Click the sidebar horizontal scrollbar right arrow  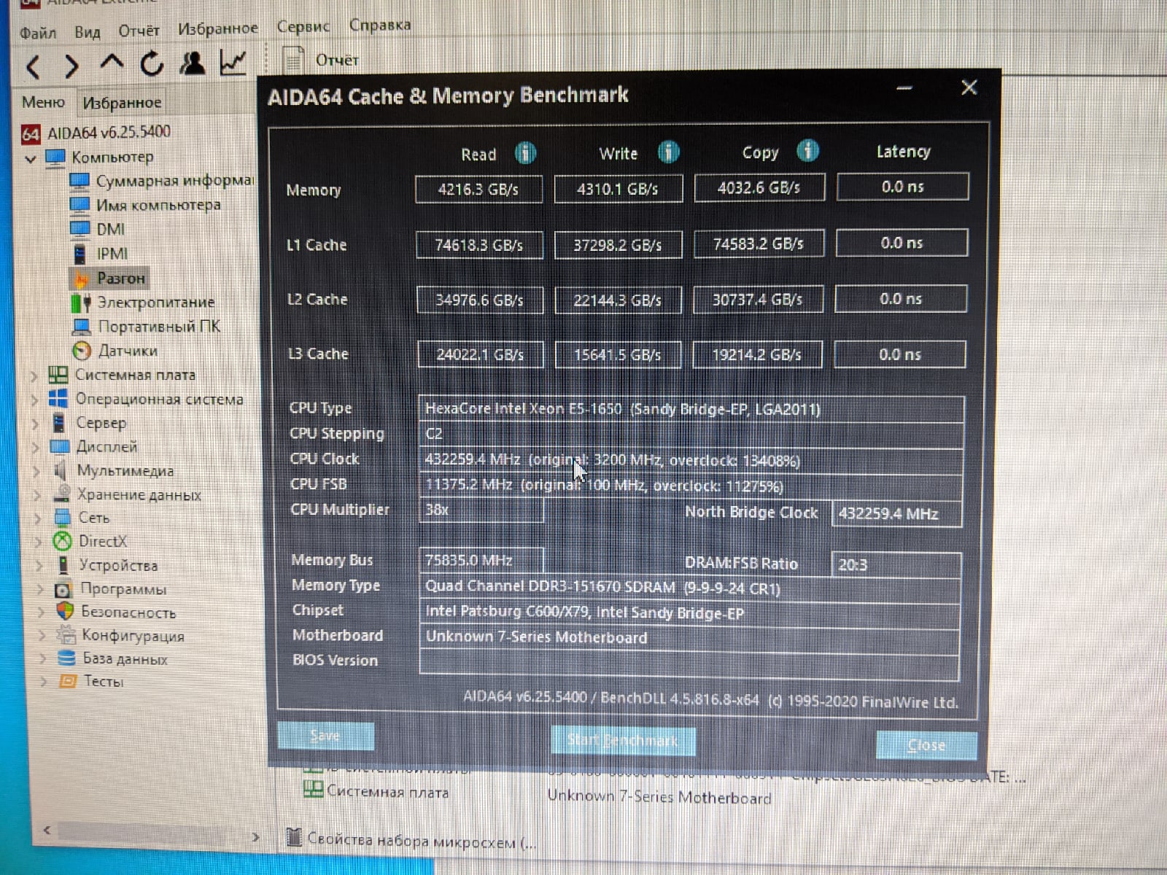255,836
